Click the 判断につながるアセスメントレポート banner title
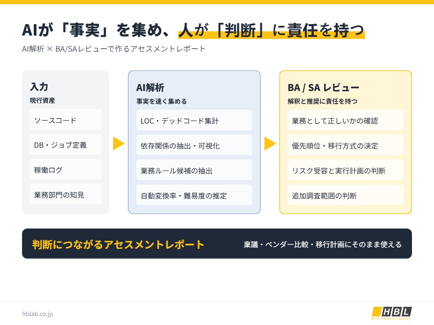The image size is (434, 325). (118, 244)
